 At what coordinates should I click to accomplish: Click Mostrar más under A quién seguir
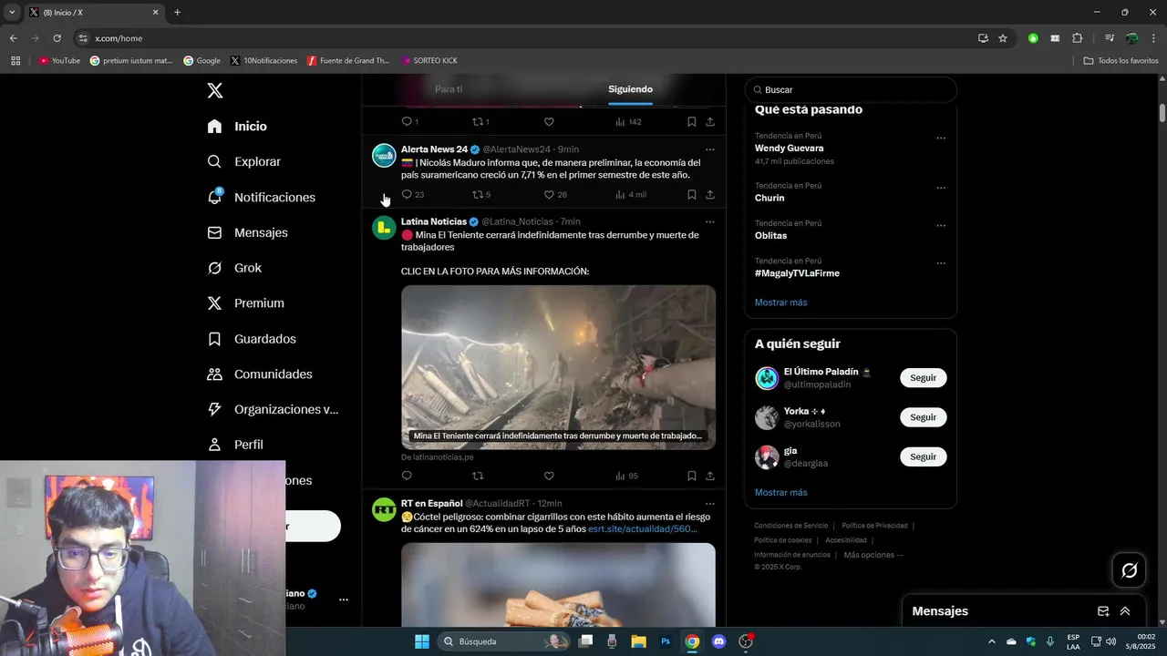pos(780,493)
